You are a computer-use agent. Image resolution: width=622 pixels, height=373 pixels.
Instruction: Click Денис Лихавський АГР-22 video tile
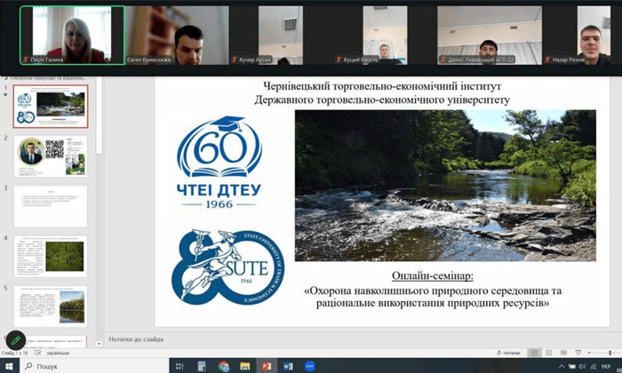(490, 36)
